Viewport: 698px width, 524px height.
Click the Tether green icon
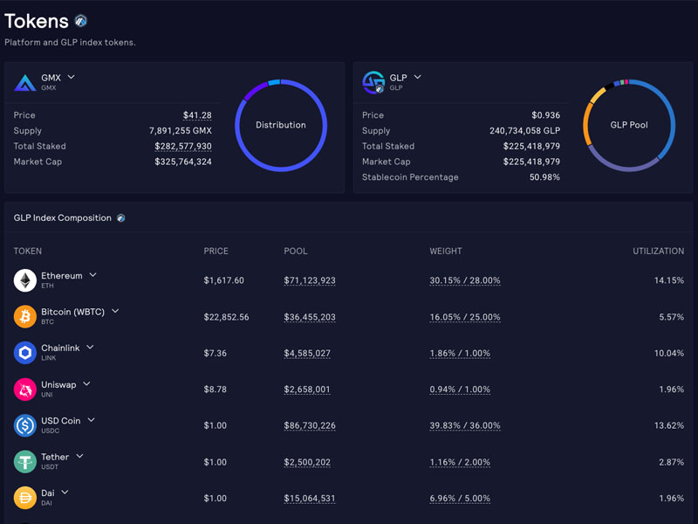(25, 462)
